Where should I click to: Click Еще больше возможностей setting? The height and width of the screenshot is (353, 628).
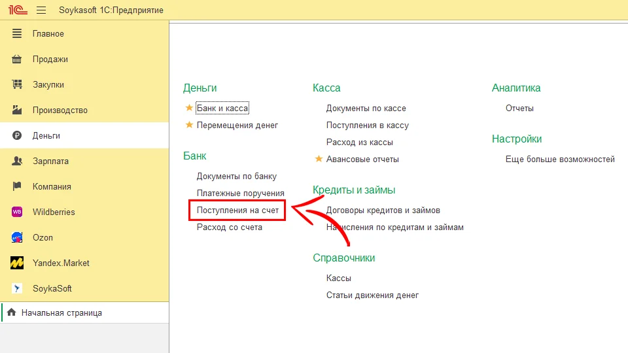[x=560, y=159]
